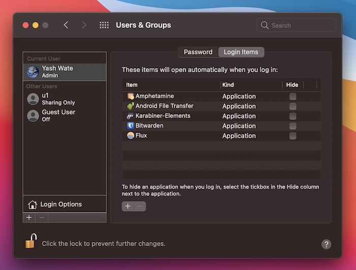Screen dimensions: 356x270
Task: Select the Guest User account
Action: click(x=58, y=115)
